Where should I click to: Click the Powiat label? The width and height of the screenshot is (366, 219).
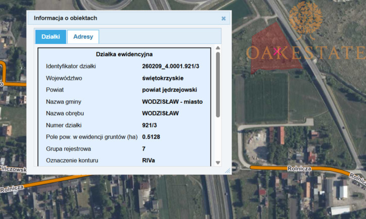(55, 90)
